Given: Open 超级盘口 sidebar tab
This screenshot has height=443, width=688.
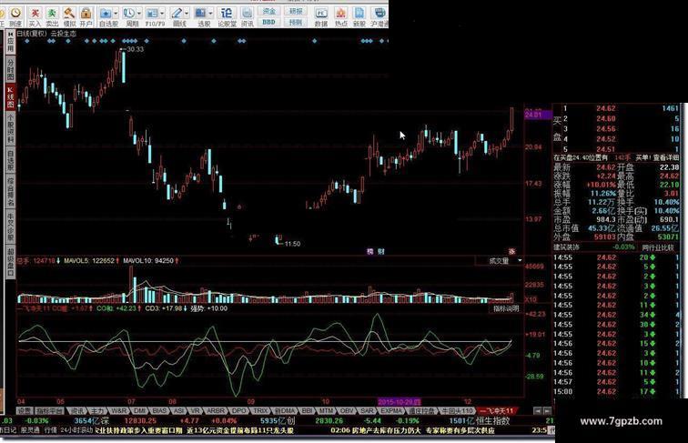Looking at the screenshot, I should click(10, 261).
